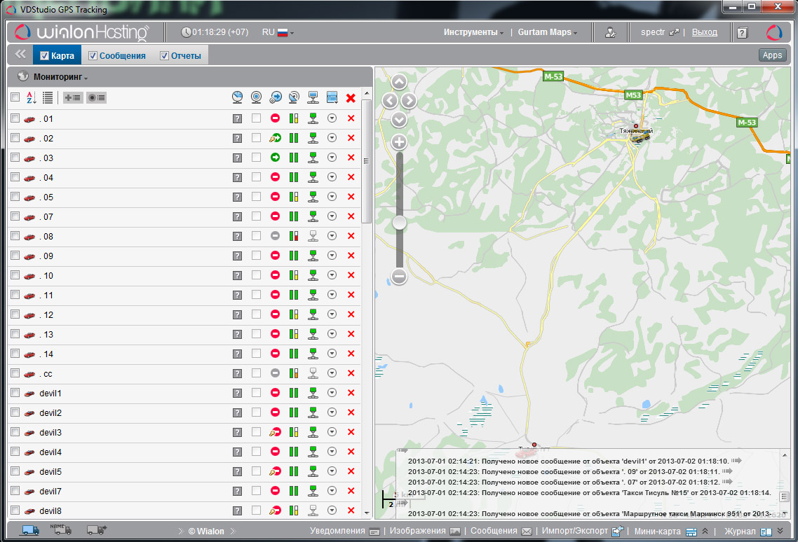Open the RU language dropdown
Viewport: 798px width, 542px height.
click(278, 32)
